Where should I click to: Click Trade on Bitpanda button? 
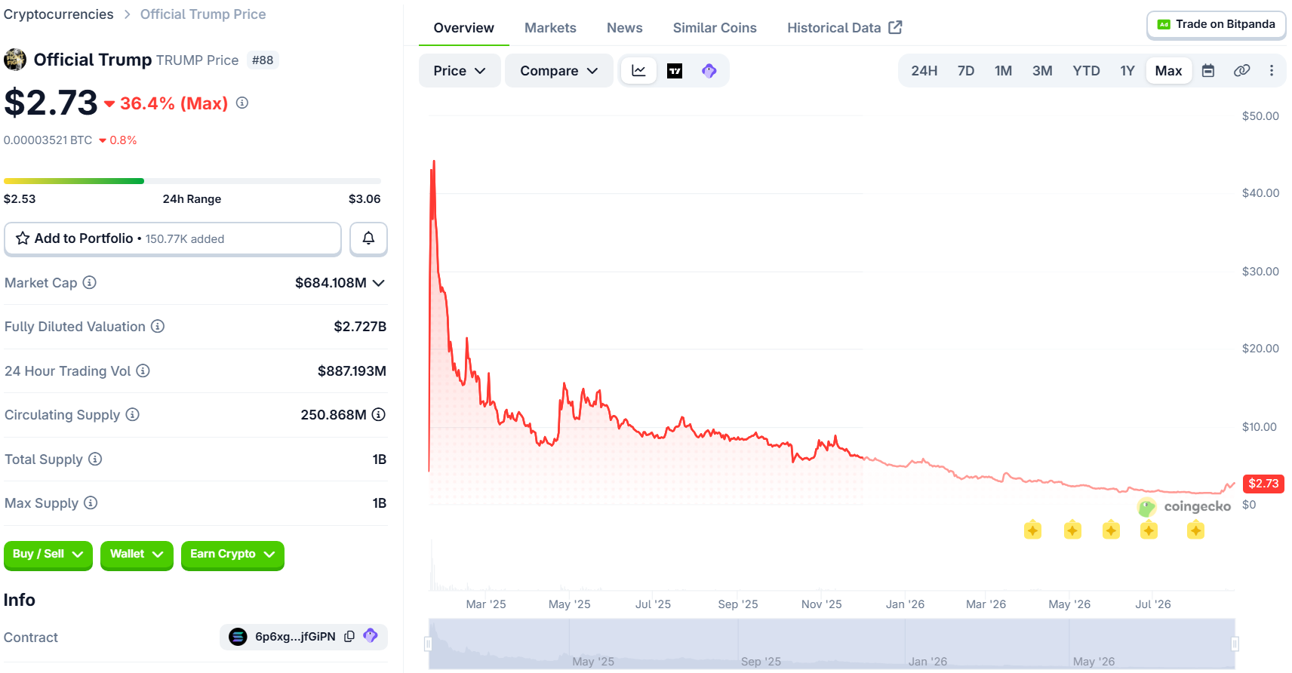point(1217,25)
